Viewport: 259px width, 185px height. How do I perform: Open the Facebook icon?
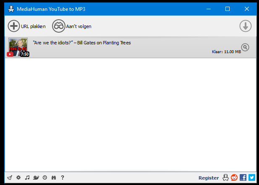tap(243, 177)
